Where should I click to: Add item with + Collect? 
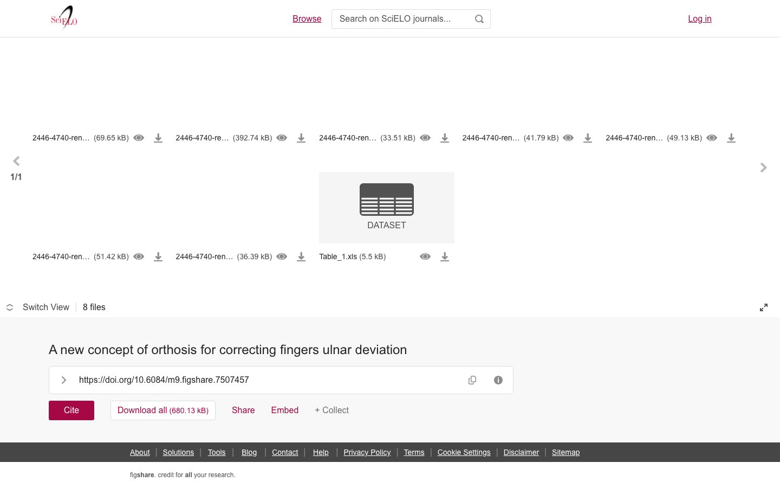331,410
